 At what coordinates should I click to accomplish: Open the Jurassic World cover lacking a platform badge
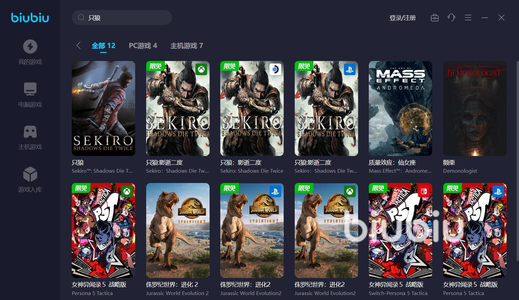click(x=178, y=230)
